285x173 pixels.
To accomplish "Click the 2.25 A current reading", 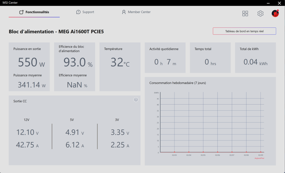I will coord(120,145).
